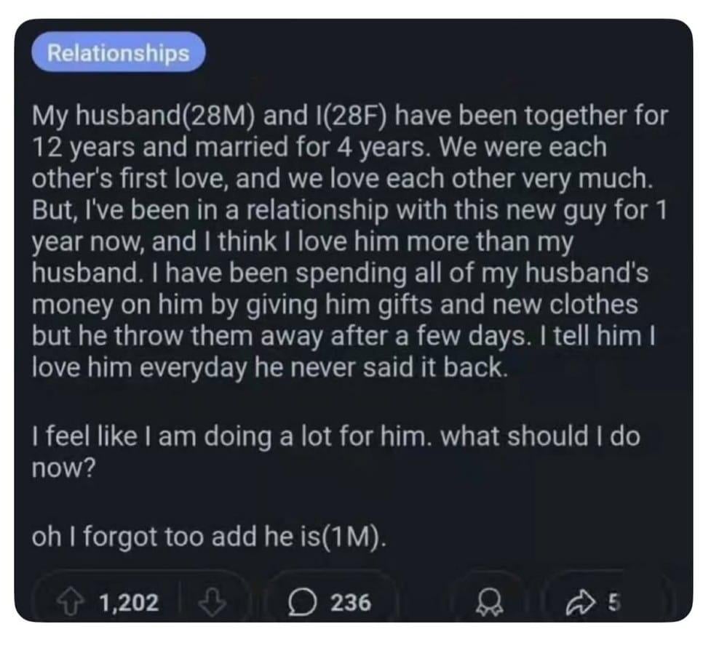Click the line "other's first love"
This screenshot has height=645, width=703.
341,178
